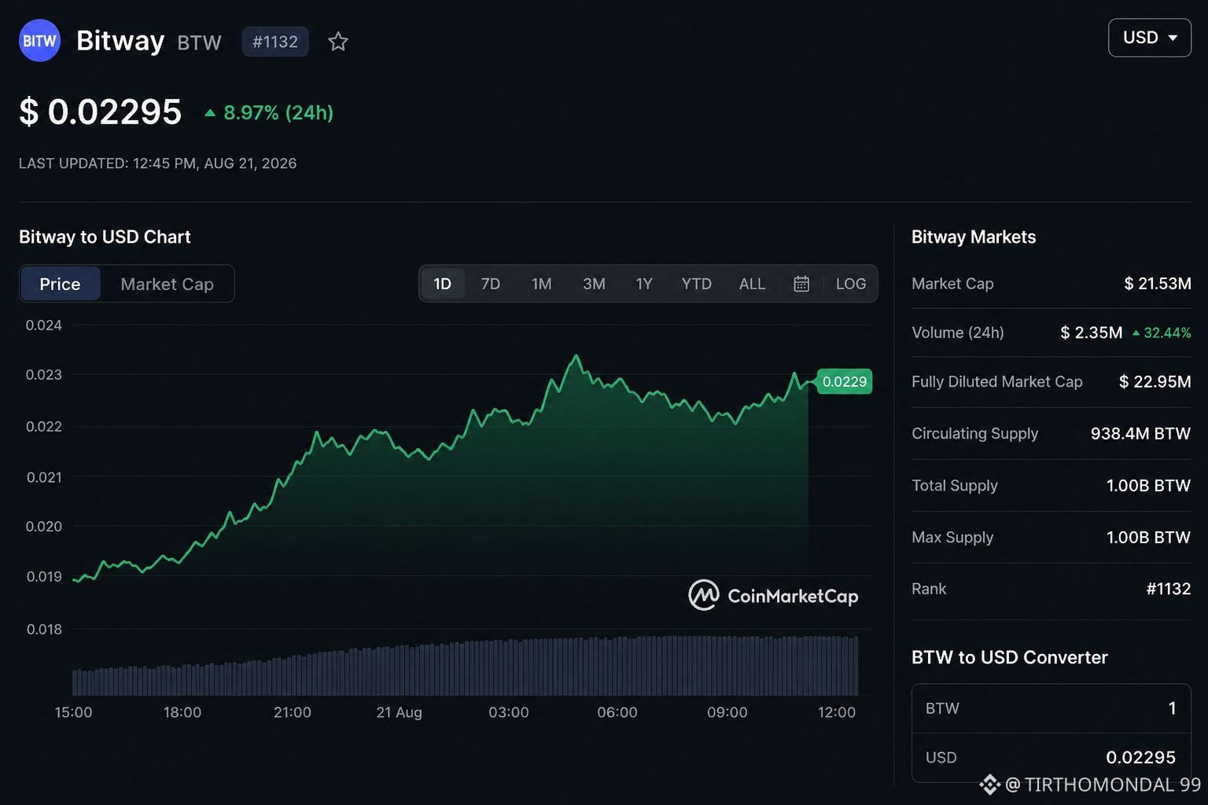Select the YTD time range
Screen dimensions: 1208x805
(x=697, y=284)
